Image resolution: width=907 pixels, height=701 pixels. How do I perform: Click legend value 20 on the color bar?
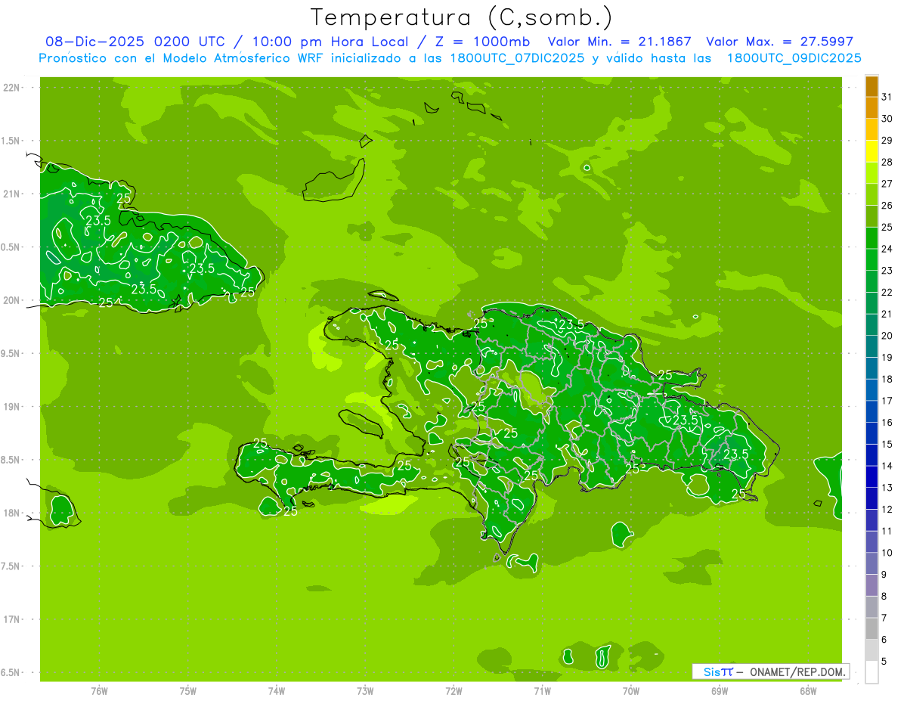pos(887,336)
